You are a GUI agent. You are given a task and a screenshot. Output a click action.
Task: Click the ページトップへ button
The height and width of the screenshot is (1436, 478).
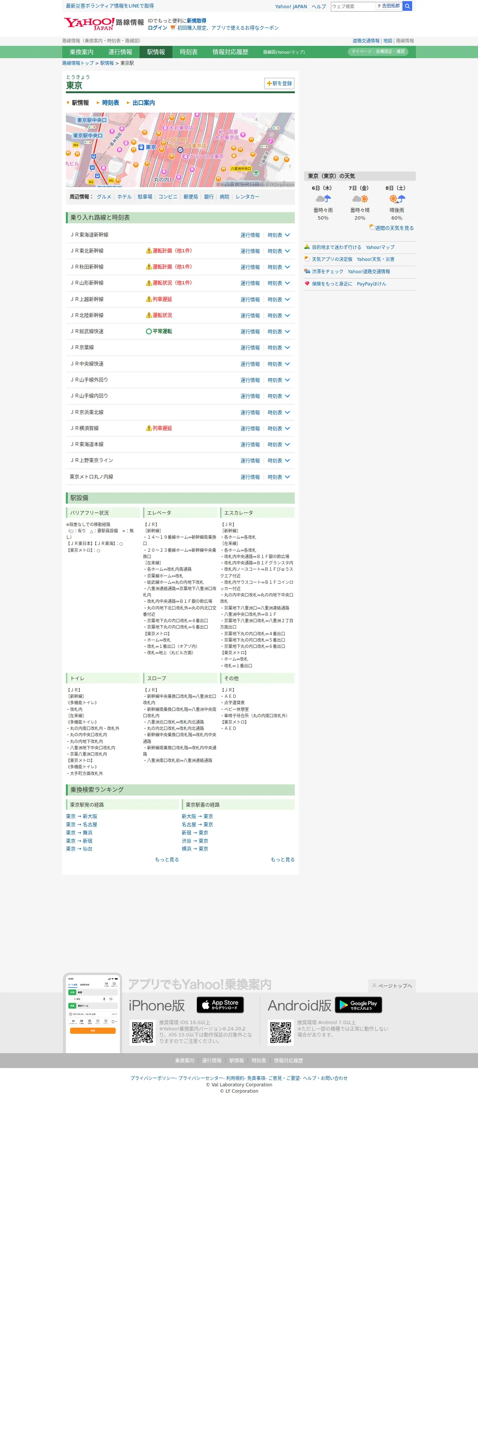coord(392,986)
